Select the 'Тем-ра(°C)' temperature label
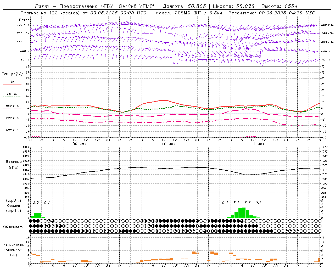335x268 pixels. [x=12, y=74]
